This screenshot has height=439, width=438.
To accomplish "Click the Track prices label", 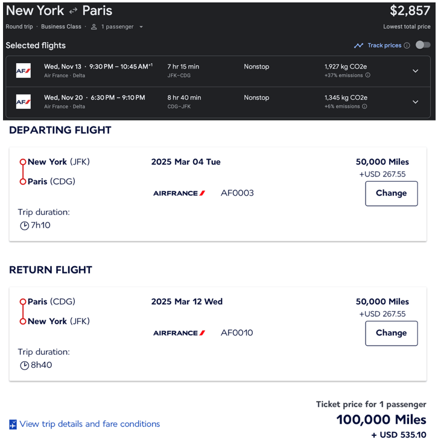I will point(384,45).
